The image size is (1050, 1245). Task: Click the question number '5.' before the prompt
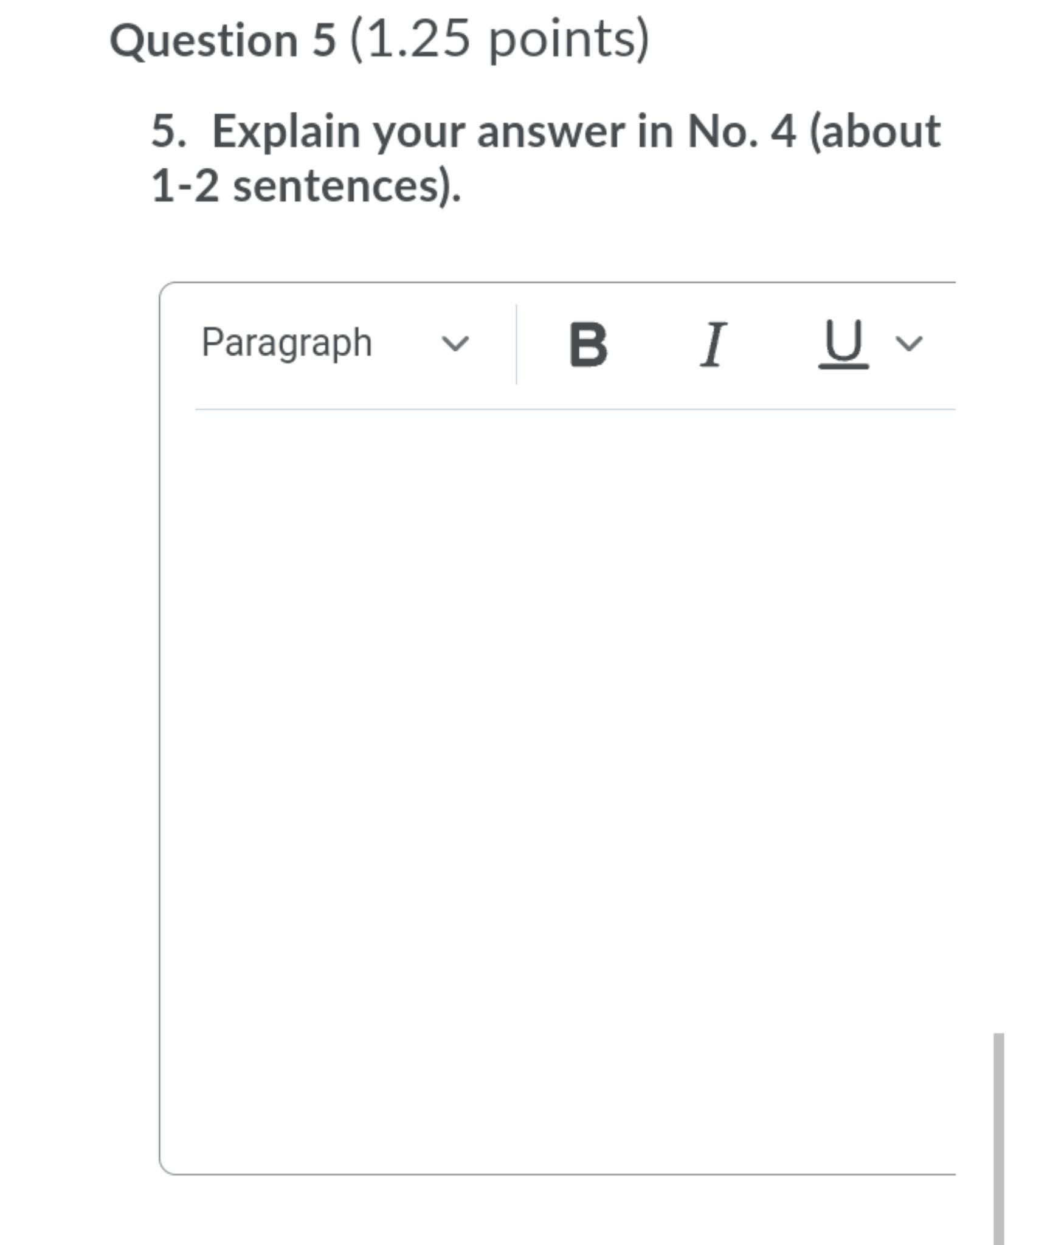click(168, 131)
